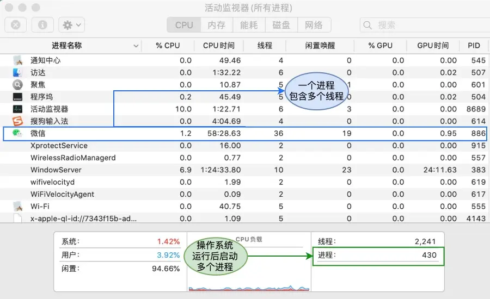Click PID 4143 cell
Viewport: 490px width, 299px height.
tap(476, 219)
